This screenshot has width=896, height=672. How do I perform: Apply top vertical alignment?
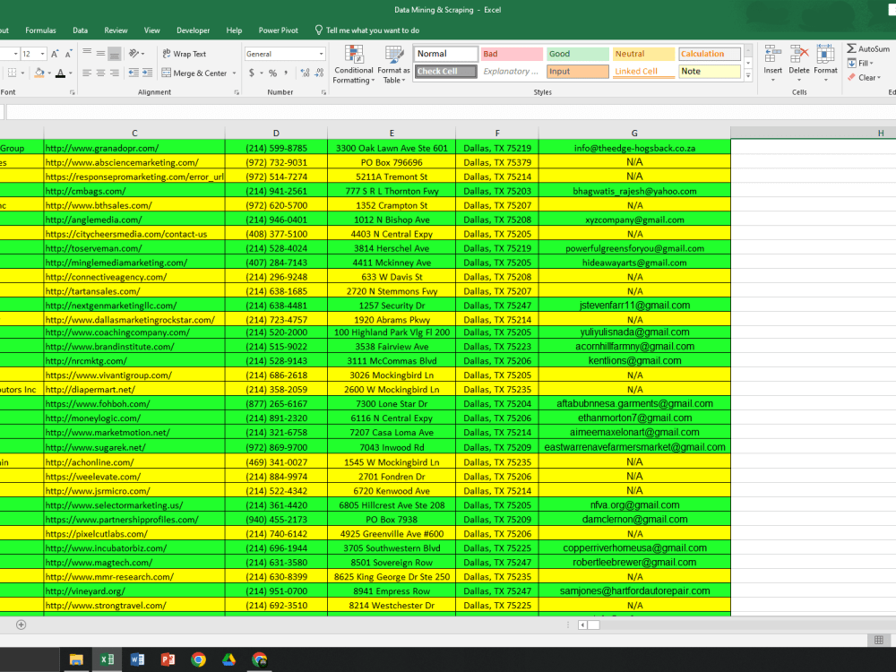tap(87, 54)
